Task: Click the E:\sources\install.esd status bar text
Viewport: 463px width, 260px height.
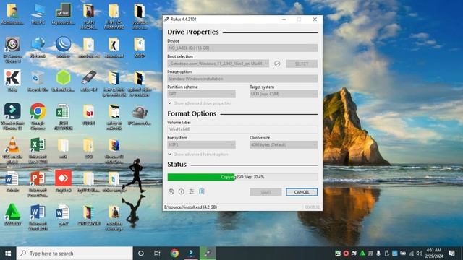Action: (190, 207)
